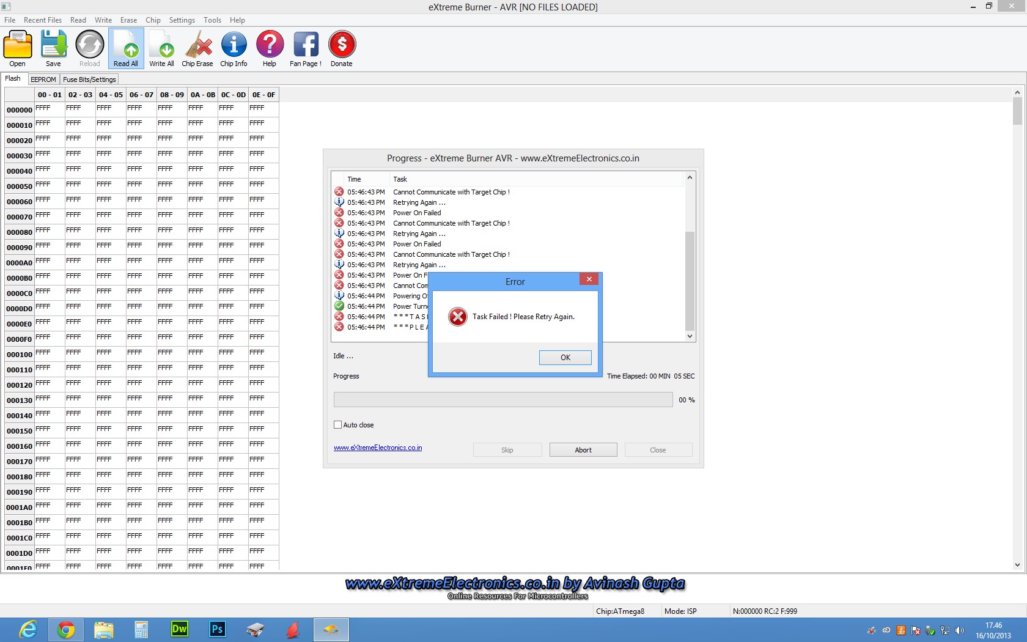
Task: Click the Chip Erase broom icon
Action: [197, 48]
